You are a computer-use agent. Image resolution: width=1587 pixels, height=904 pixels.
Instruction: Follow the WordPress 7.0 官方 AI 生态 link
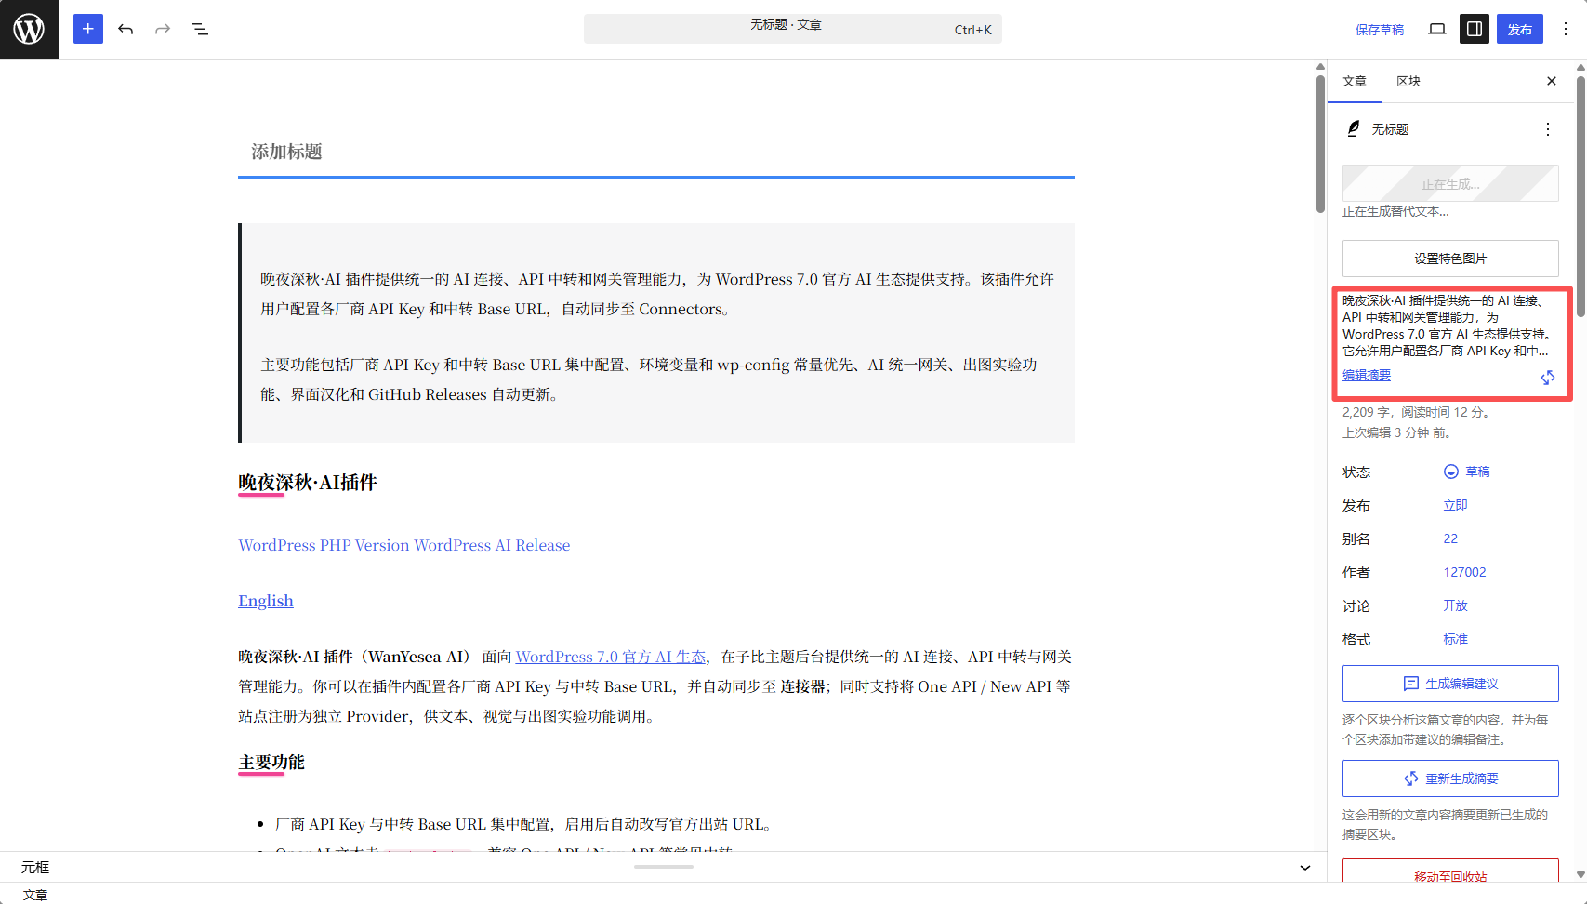coord(611,657)
